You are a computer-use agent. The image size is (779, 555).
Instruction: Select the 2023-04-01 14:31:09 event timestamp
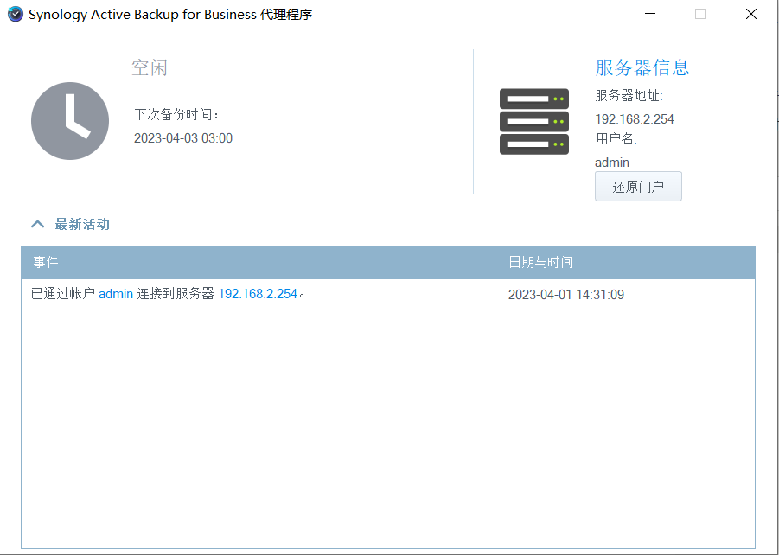click(x=565, y=295)
